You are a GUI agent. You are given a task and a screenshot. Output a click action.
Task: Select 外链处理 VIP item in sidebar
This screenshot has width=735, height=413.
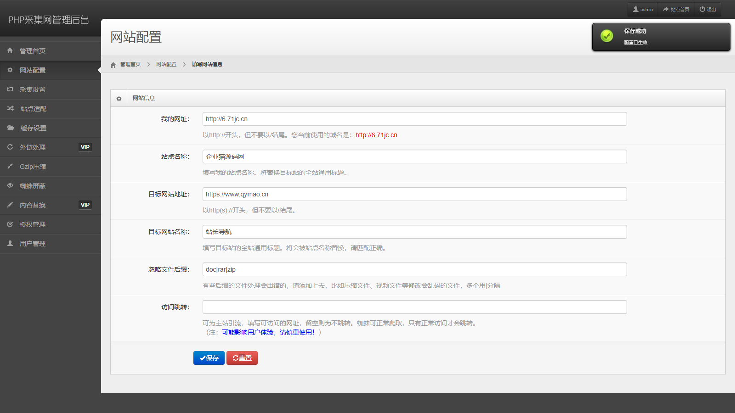click(x=33, y=147)
